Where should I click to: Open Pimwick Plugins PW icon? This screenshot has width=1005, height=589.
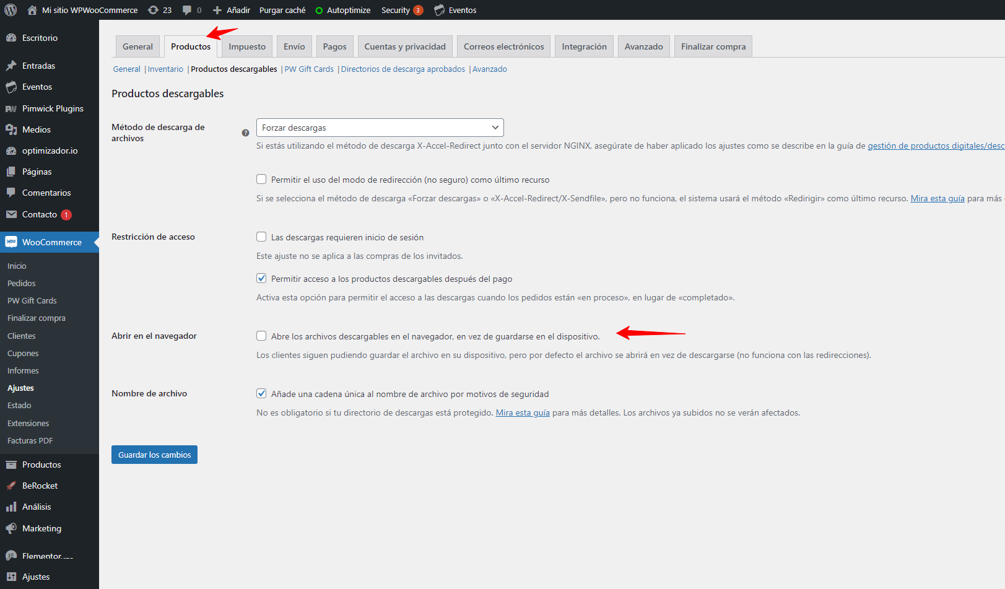point(11,108)
